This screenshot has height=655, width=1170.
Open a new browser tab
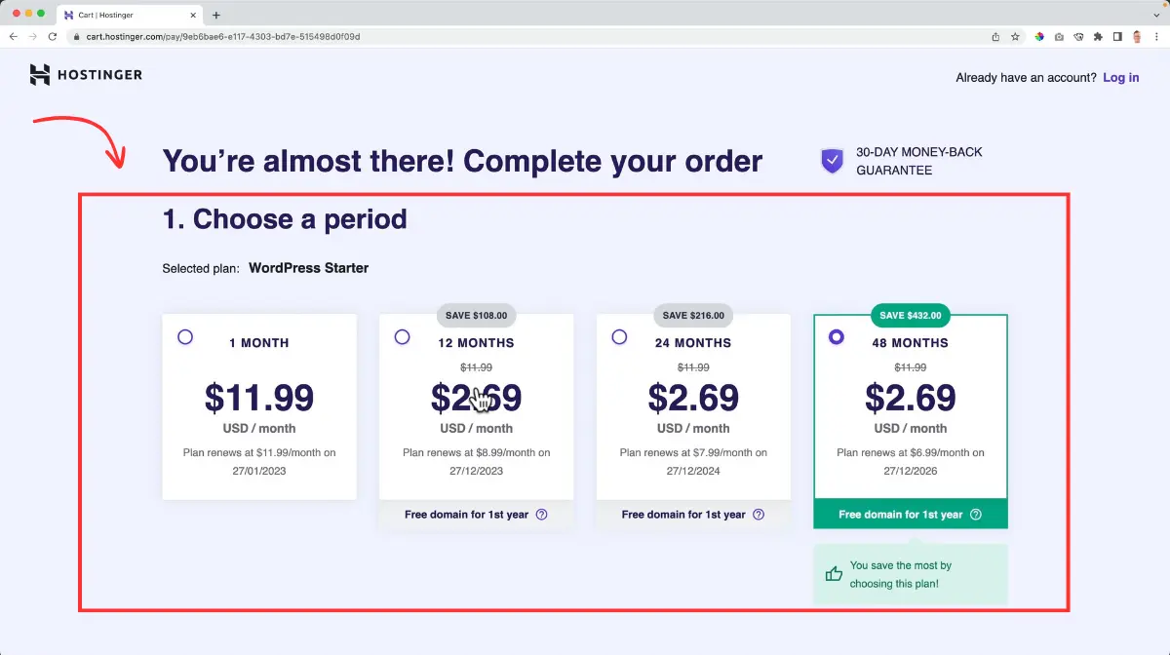click(x=216, y=15)
